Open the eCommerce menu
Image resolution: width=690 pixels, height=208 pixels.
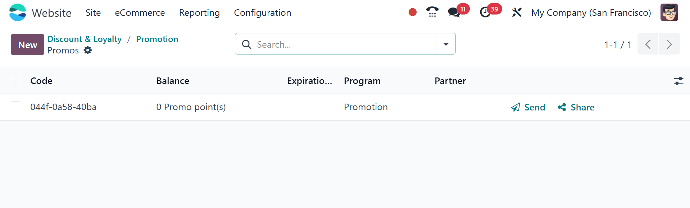(x=140, y=13)
